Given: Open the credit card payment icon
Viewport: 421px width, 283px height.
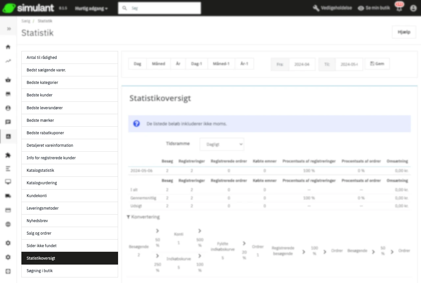Looking at the screenshot, I should 8,210.
